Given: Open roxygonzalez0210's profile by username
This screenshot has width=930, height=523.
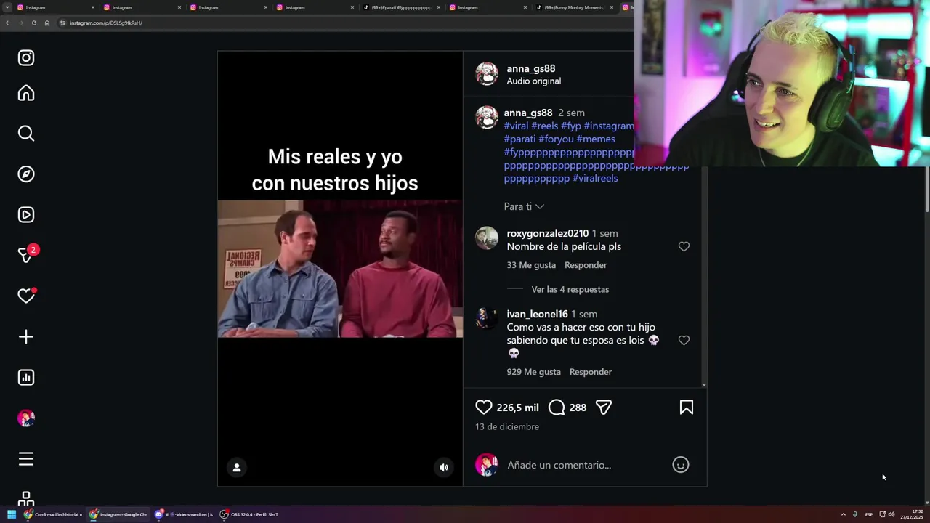Looking at the screenshot, I should [x=548, y=234].
